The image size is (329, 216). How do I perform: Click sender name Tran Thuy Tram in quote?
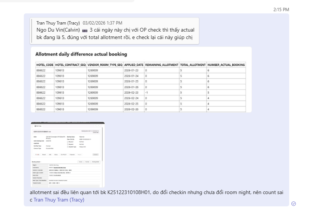click(x=58, y=23)
